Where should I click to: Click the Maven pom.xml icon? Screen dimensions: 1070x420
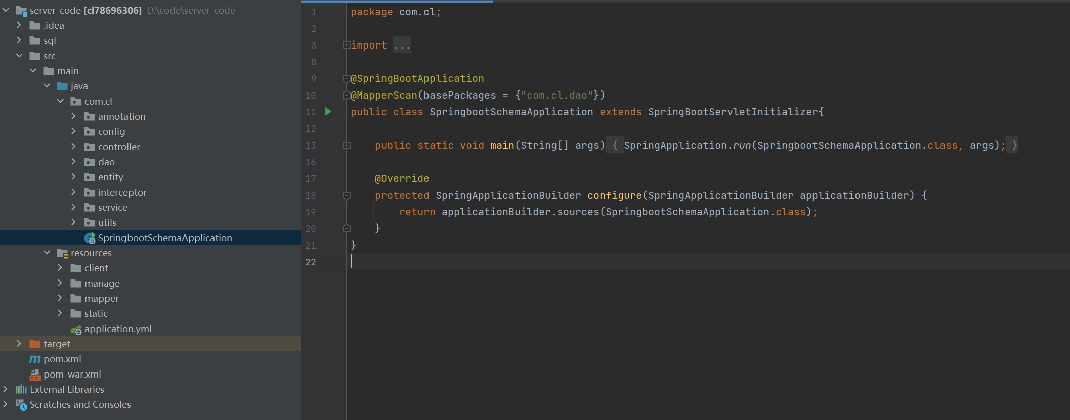click(x=35, y=359)
